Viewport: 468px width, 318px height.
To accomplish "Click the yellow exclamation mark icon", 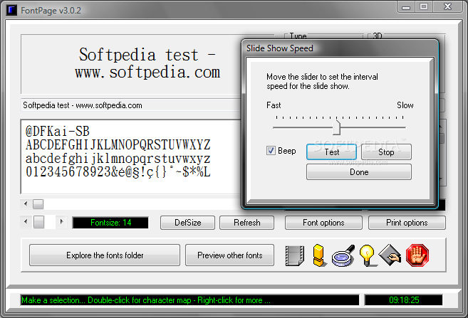I will coord(318,255).
